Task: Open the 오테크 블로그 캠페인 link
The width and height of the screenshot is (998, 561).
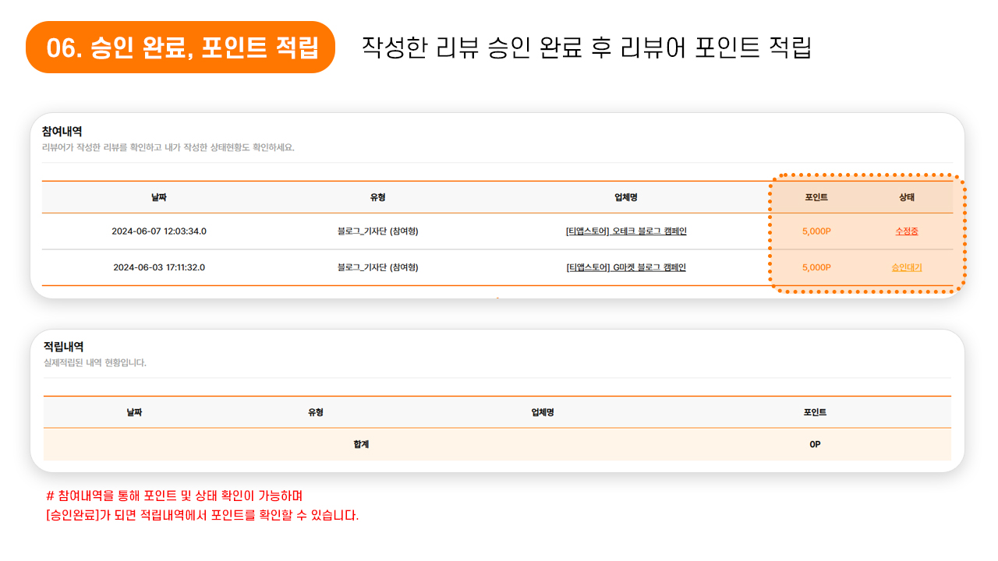Action: tap(626, 231)
